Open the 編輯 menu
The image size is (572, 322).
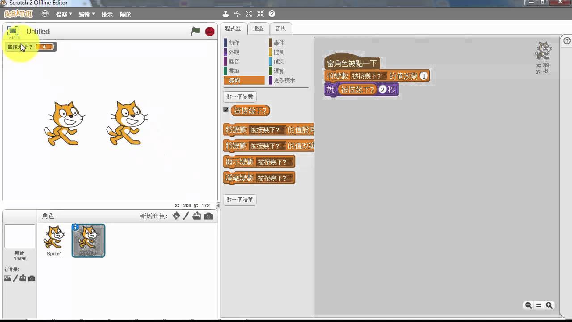[x=87, y=14]
